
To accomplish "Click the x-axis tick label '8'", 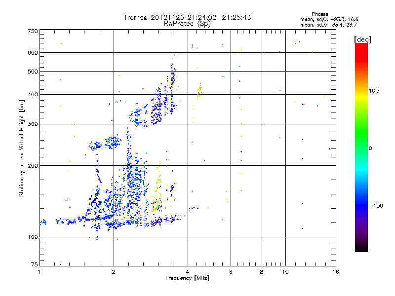I will click(262, 272).
